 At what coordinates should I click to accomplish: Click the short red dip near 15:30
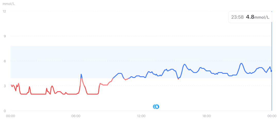[x=178, y=79]
